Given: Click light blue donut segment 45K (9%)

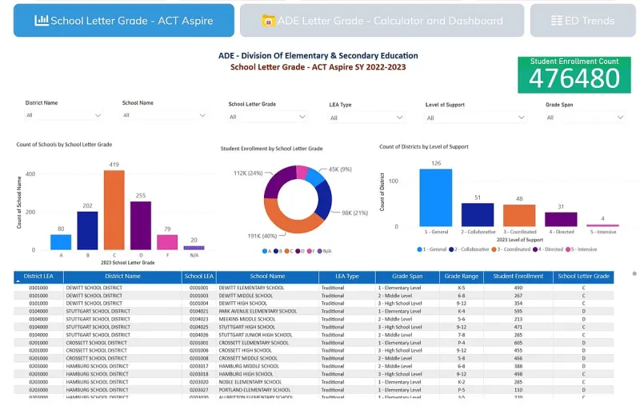Looking at the screenshot, I should coord(315,176).
